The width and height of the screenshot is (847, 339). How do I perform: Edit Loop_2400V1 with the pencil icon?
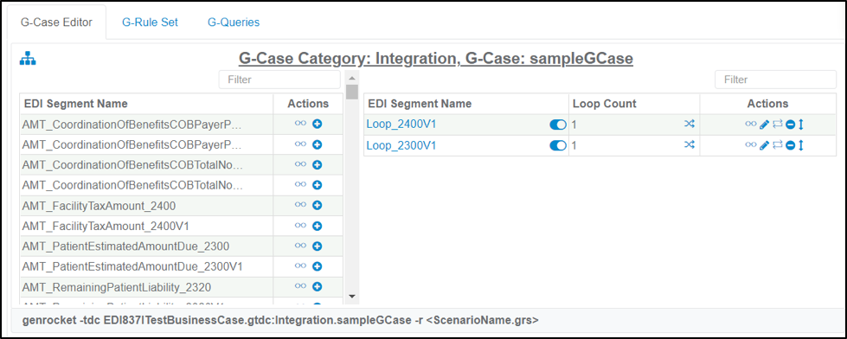(764, 125)
